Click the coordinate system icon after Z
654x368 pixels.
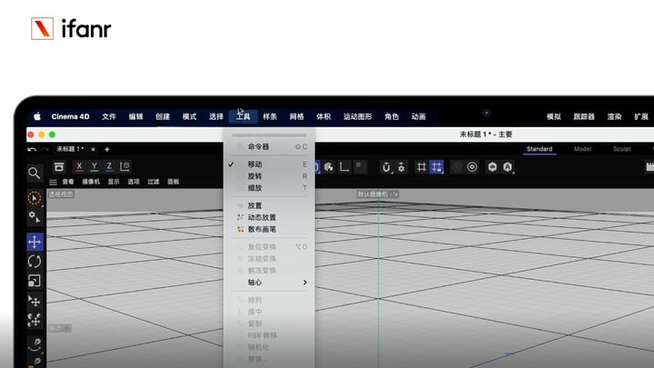124,166
